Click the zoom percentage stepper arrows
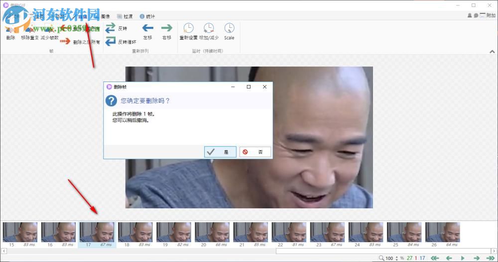 (396, 258)
